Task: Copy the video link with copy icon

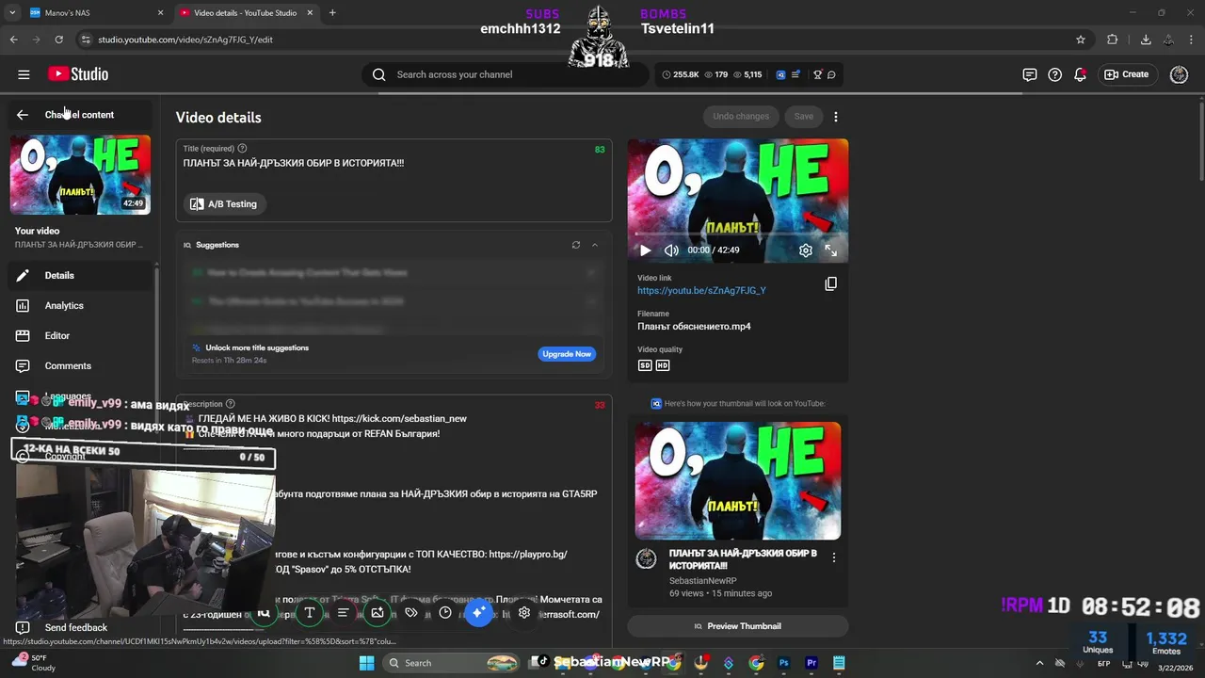Action: pos(830,283)
